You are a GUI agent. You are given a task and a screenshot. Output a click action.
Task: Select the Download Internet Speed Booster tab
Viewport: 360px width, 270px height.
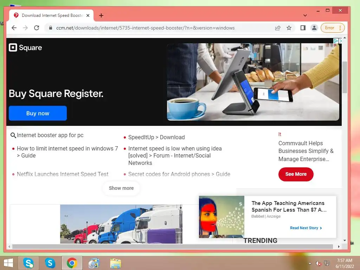(x=51, y=15)
